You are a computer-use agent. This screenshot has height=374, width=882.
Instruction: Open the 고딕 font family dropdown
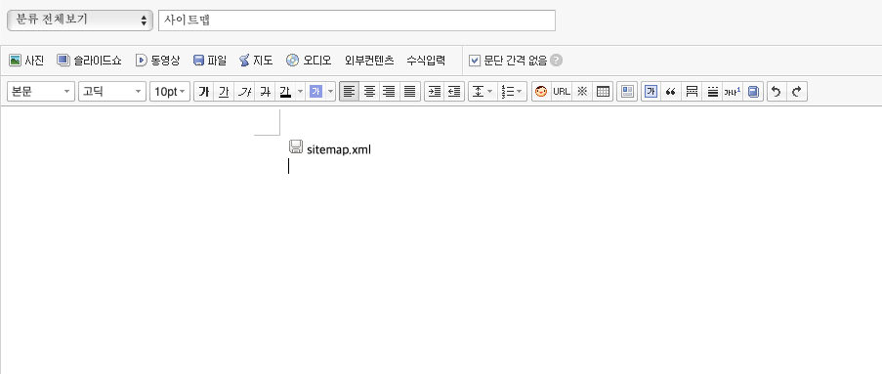112,91
